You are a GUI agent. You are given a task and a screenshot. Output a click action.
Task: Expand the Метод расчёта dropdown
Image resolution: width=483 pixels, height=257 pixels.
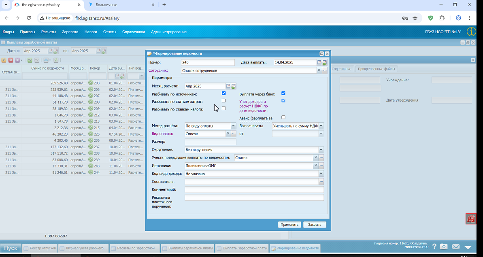click(x=233, y=125)
